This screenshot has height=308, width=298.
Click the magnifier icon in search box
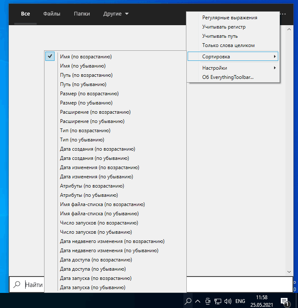point(17,284)
